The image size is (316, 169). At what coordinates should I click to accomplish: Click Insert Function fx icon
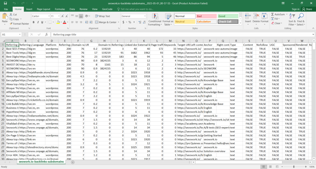click(x=47, y=34)
